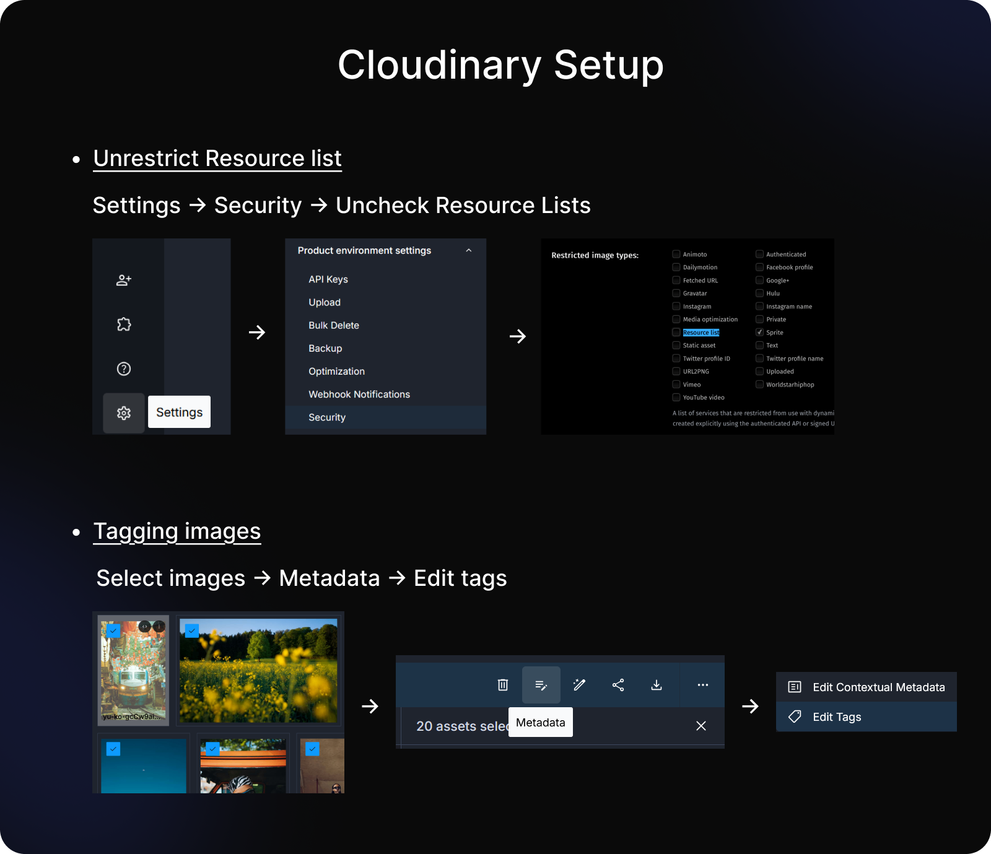This screenshot has height=854, width=991.
Task: Click the share icon in toolbar
Action: point(618,685)
